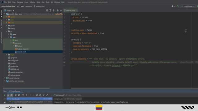
Task: Click the wrench settings icon in Run panel
Action: coord(4,103)
